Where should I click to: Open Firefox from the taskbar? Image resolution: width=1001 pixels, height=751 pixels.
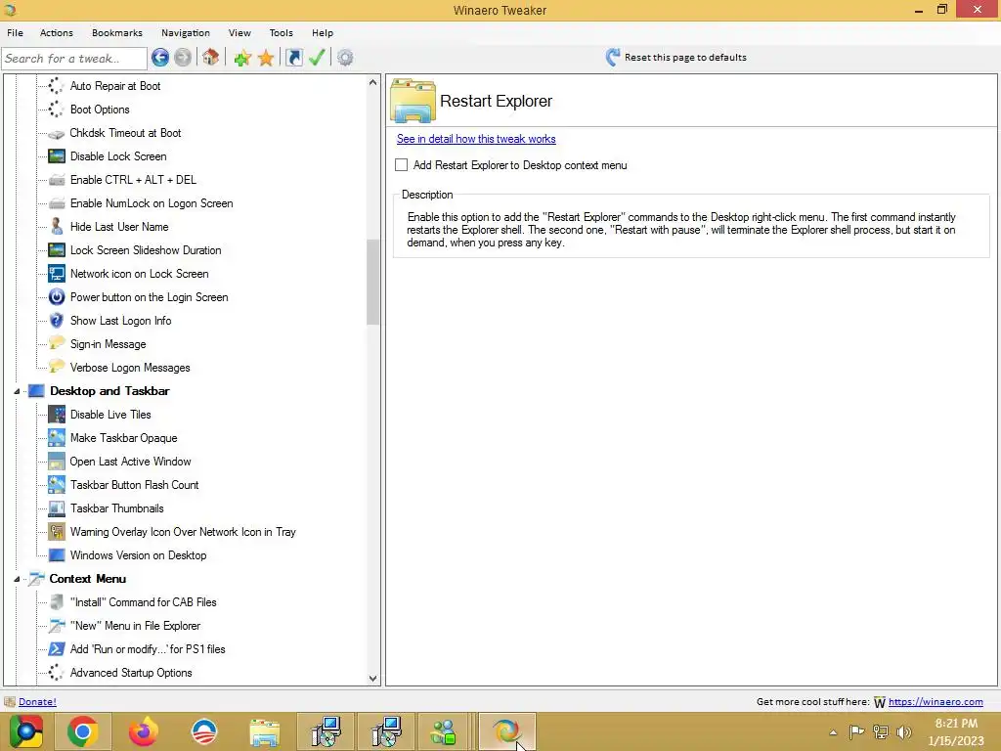tap(143, 731)
